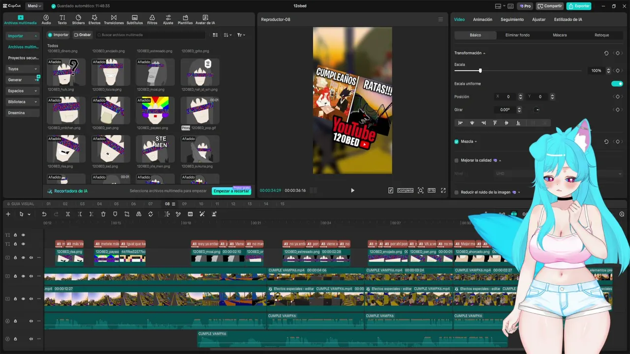Undo the last timeline action
The width and height of the screenshot is (630, 354).
[44, 214]
